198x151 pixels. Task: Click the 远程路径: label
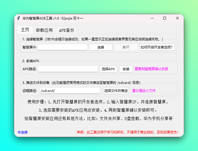29,91
